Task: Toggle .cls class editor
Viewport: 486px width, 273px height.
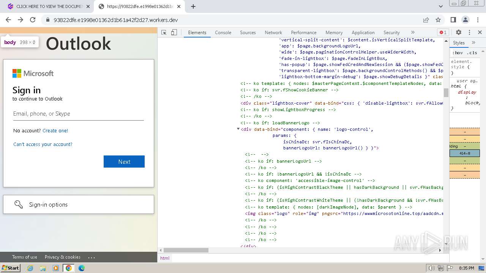Action: pyautogui.click(x=472, y=53)
